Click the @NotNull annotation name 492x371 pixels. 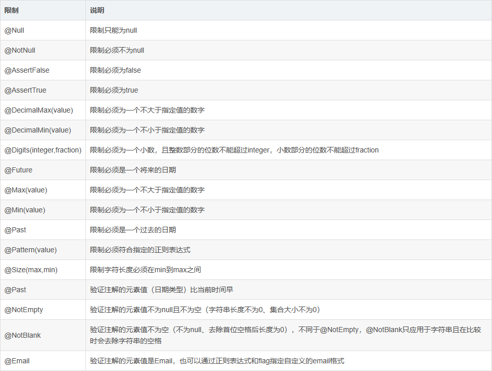pyautogui.click(x=20, y=50)
